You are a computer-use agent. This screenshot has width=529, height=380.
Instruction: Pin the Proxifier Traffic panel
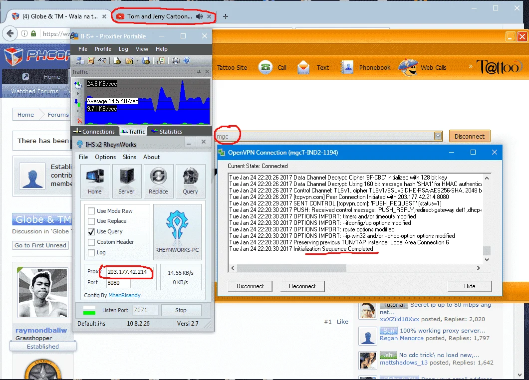pyautogui.click(x=199, y=71)
